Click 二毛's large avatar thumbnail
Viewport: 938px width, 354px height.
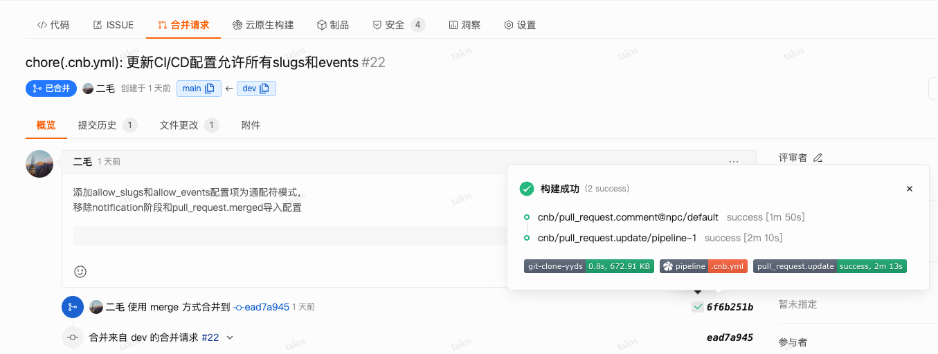click(39, 164)
